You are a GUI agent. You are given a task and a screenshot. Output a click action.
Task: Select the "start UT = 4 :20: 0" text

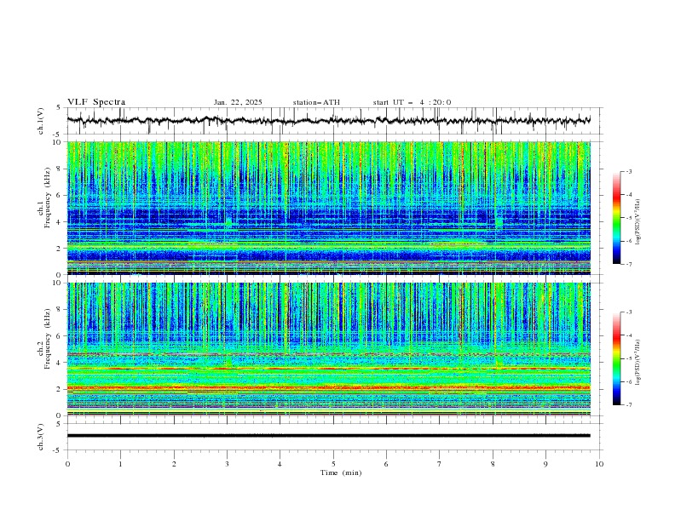pyautogui.click(x=412, y=102)
